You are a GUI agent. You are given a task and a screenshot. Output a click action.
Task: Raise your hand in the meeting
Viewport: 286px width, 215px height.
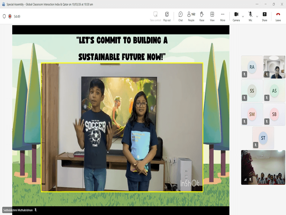click(202, 16)
